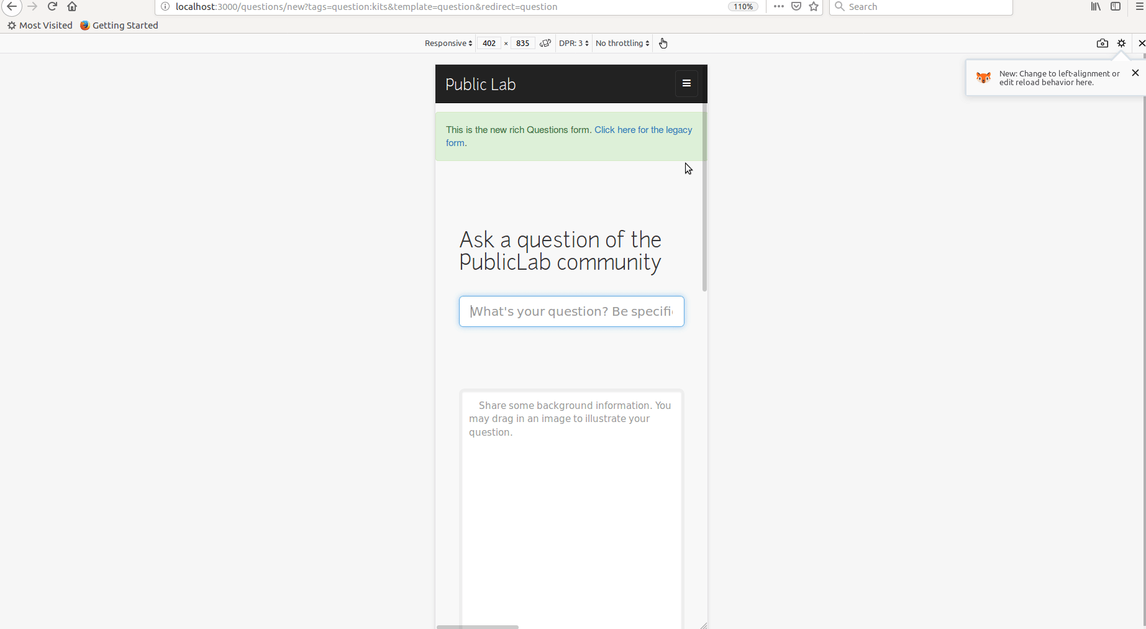Click the background information text area
The height and width of the screenshot is (629, 1146).
coord(571,510)
